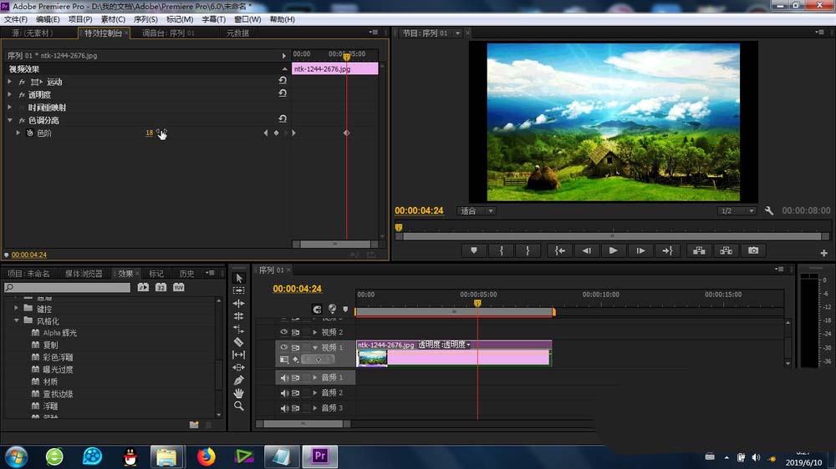This screenshot has width=836, height=469.
Task: Select the Hand tool
Action: coord(239,393)
